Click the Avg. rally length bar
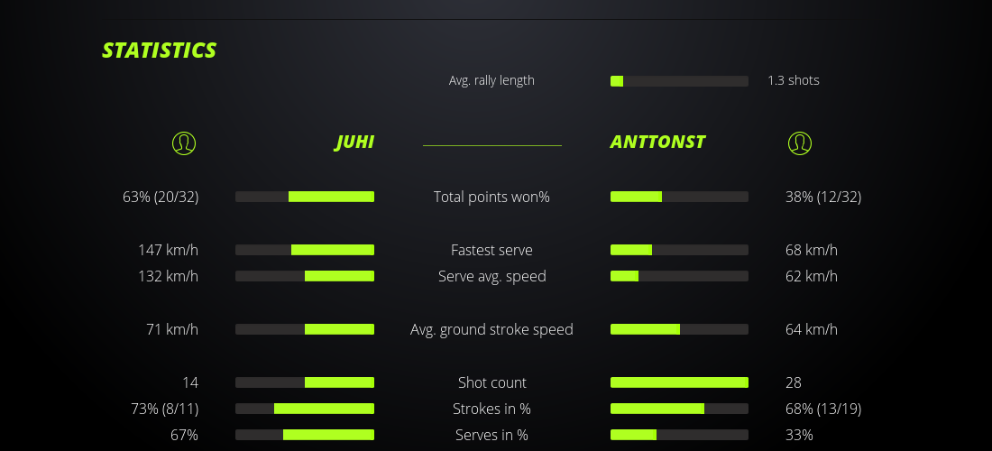The width and height of the screenshot is (992, 451). [x=679, y=81]
